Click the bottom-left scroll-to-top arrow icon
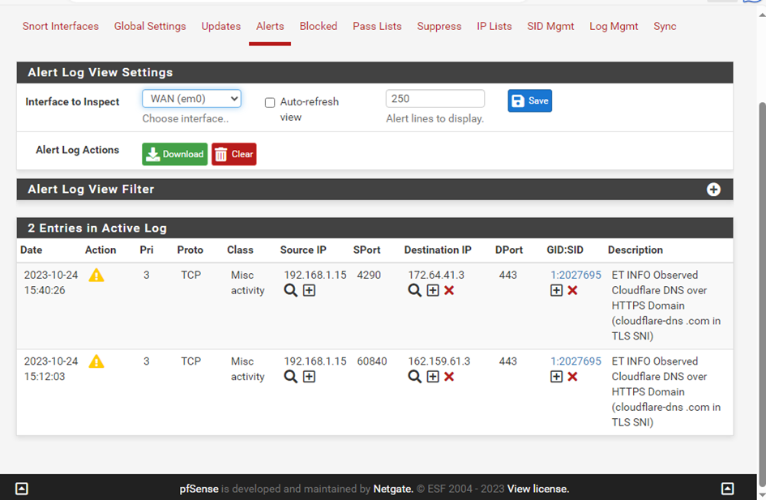Viewport: 766px width, 500px height. point(22,488)
